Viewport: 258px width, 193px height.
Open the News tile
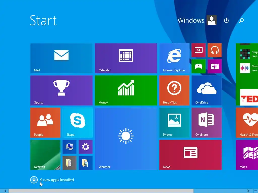190,155
